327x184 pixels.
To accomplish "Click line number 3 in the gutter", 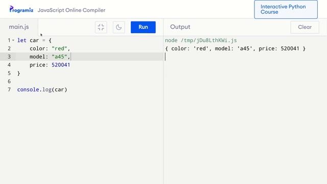I will click(9, 57).
